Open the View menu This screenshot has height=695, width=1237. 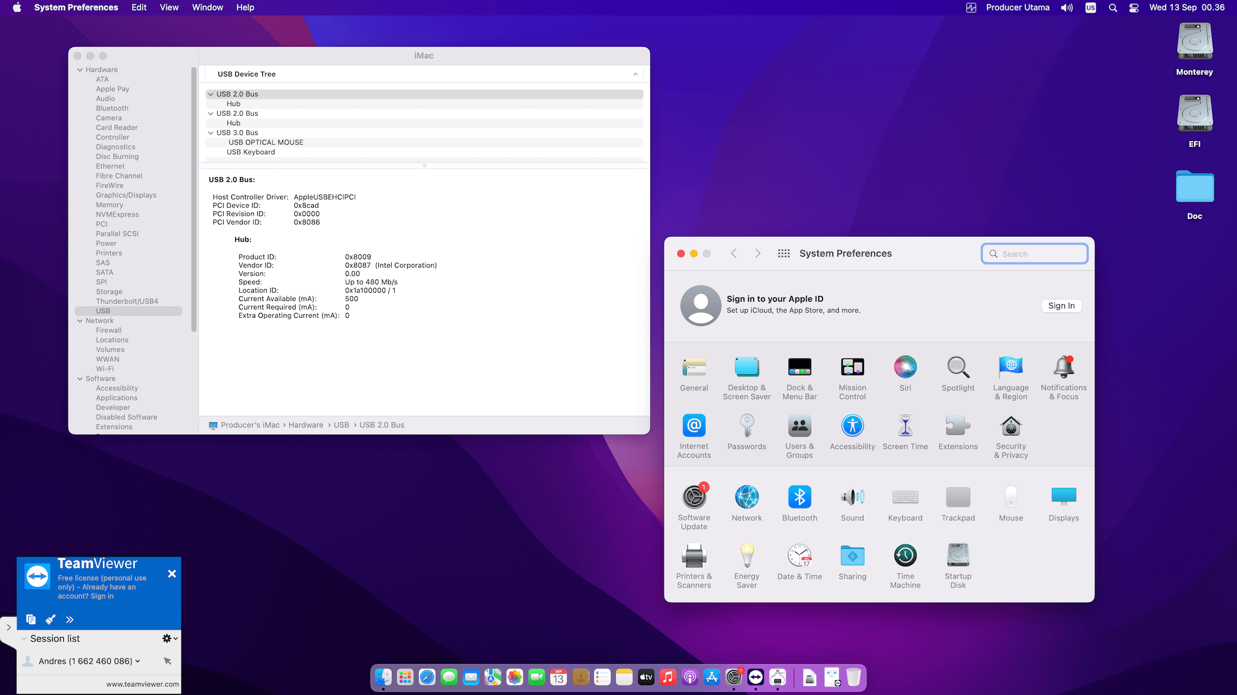[169, 8]
